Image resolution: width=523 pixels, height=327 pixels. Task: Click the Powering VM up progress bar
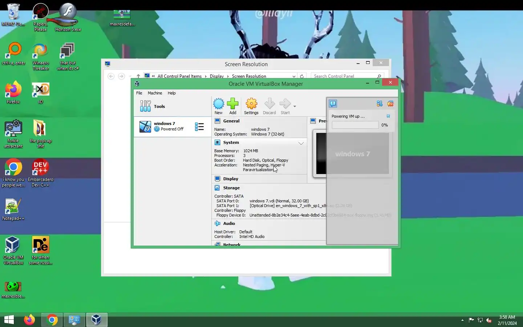pos(355,125)
